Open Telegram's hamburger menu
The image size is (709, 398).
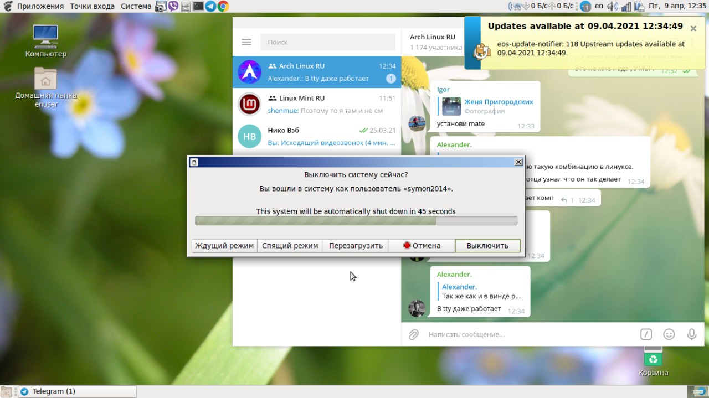[246, 42]
